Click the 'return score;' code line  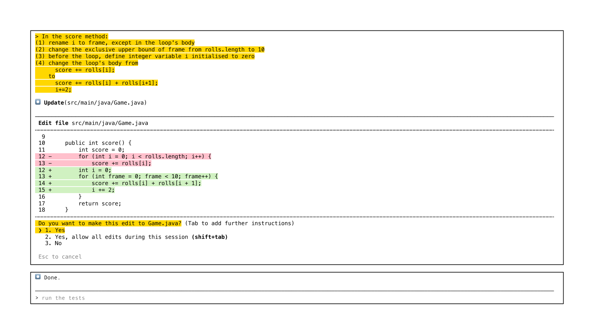pos(100,204)
